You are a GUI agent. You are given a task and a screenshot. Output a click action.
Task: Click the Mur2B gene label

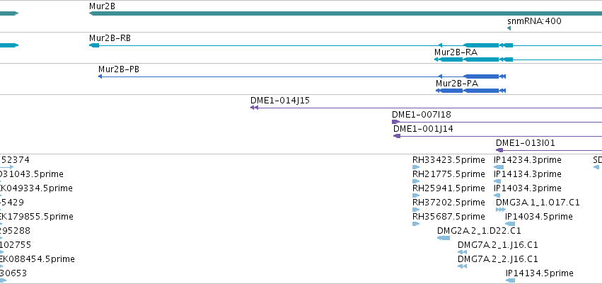(102, 6)
